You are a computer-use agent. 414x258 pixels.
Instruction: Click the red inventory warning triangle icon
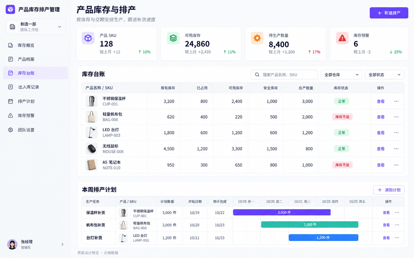click(342, 38)
